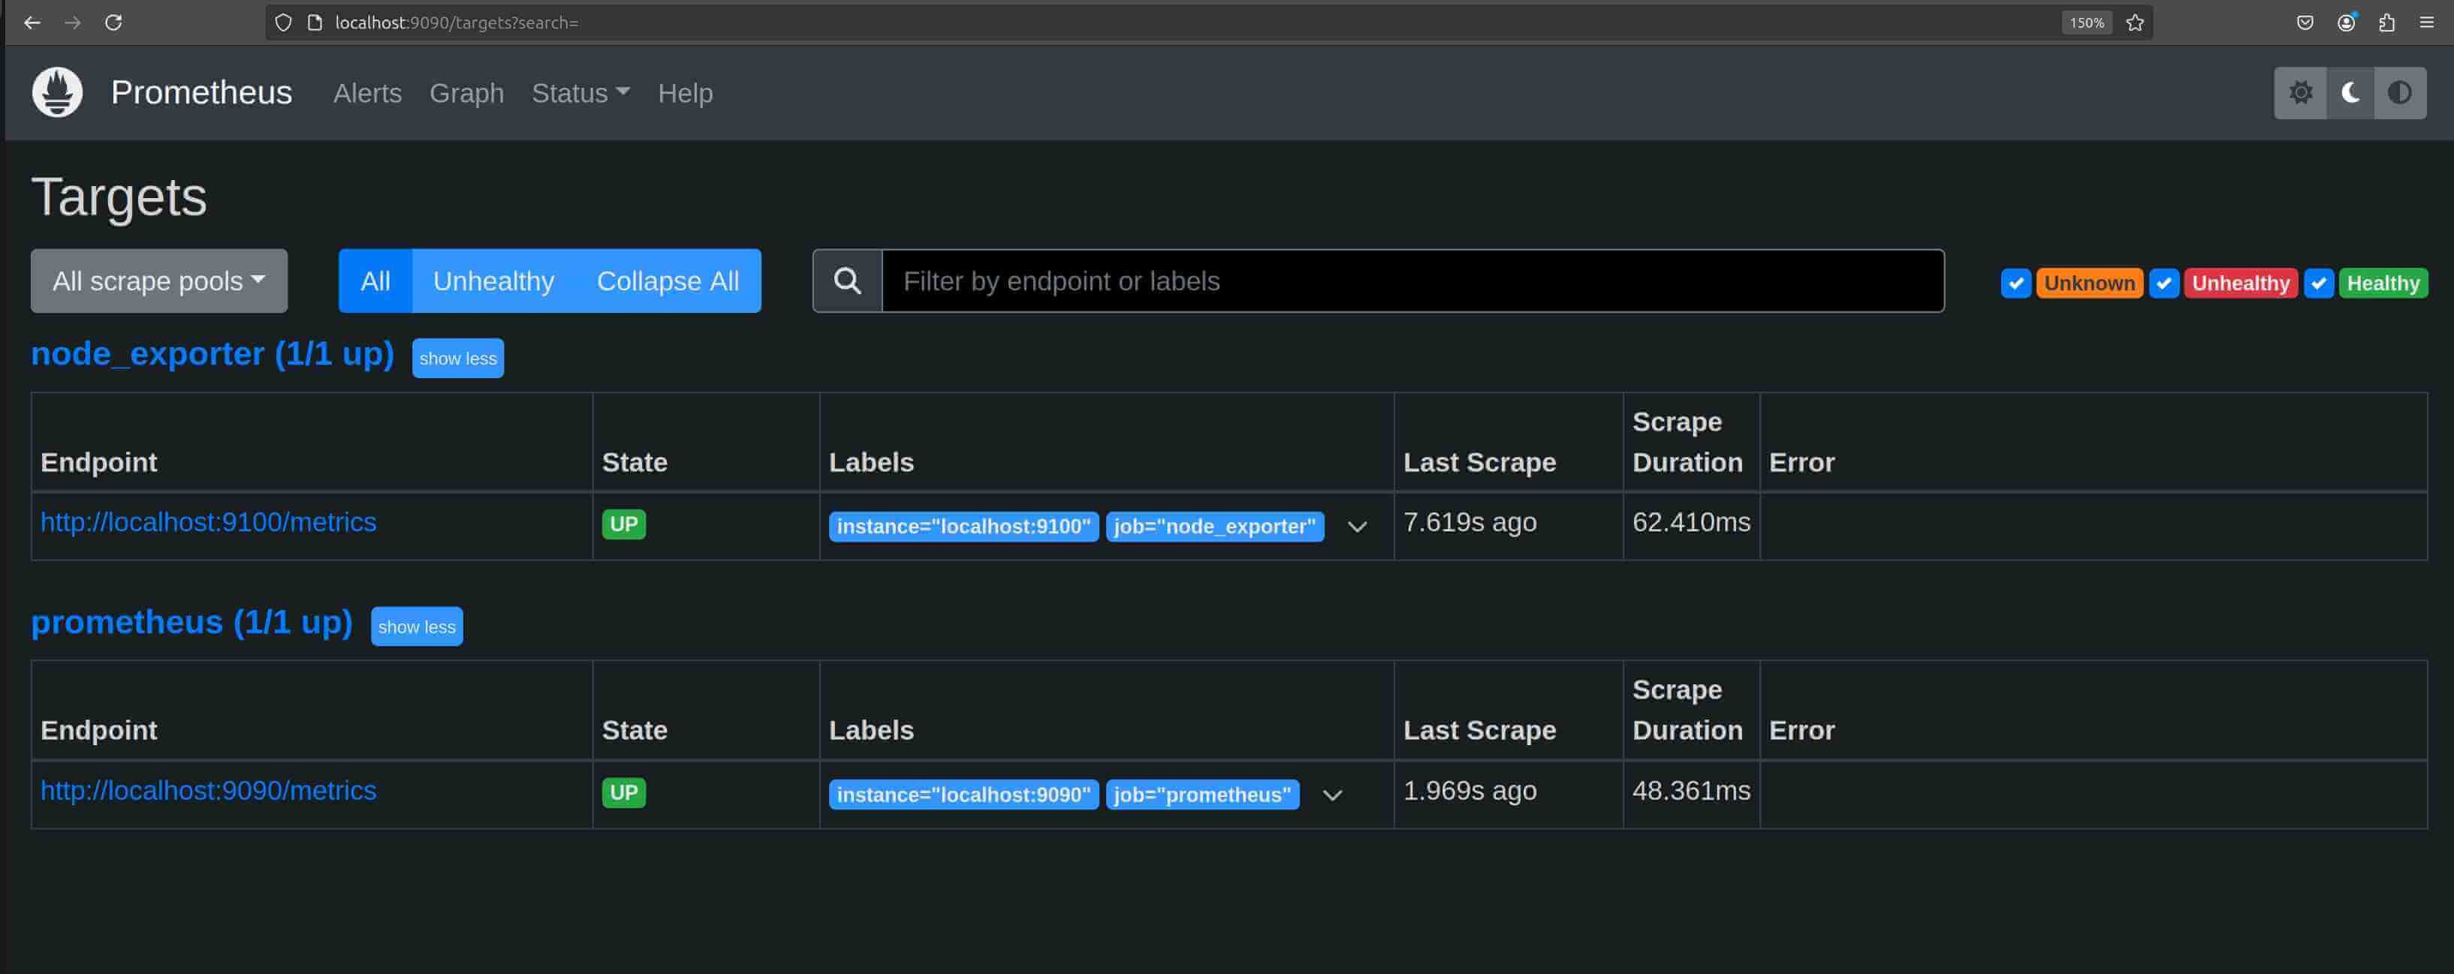Collapse prometheus job with show less

[416, 626]
